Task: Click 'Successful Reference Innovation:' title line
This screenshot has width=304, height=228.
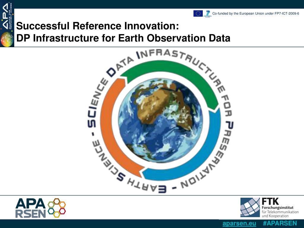Action: click(x=97, y=26)
